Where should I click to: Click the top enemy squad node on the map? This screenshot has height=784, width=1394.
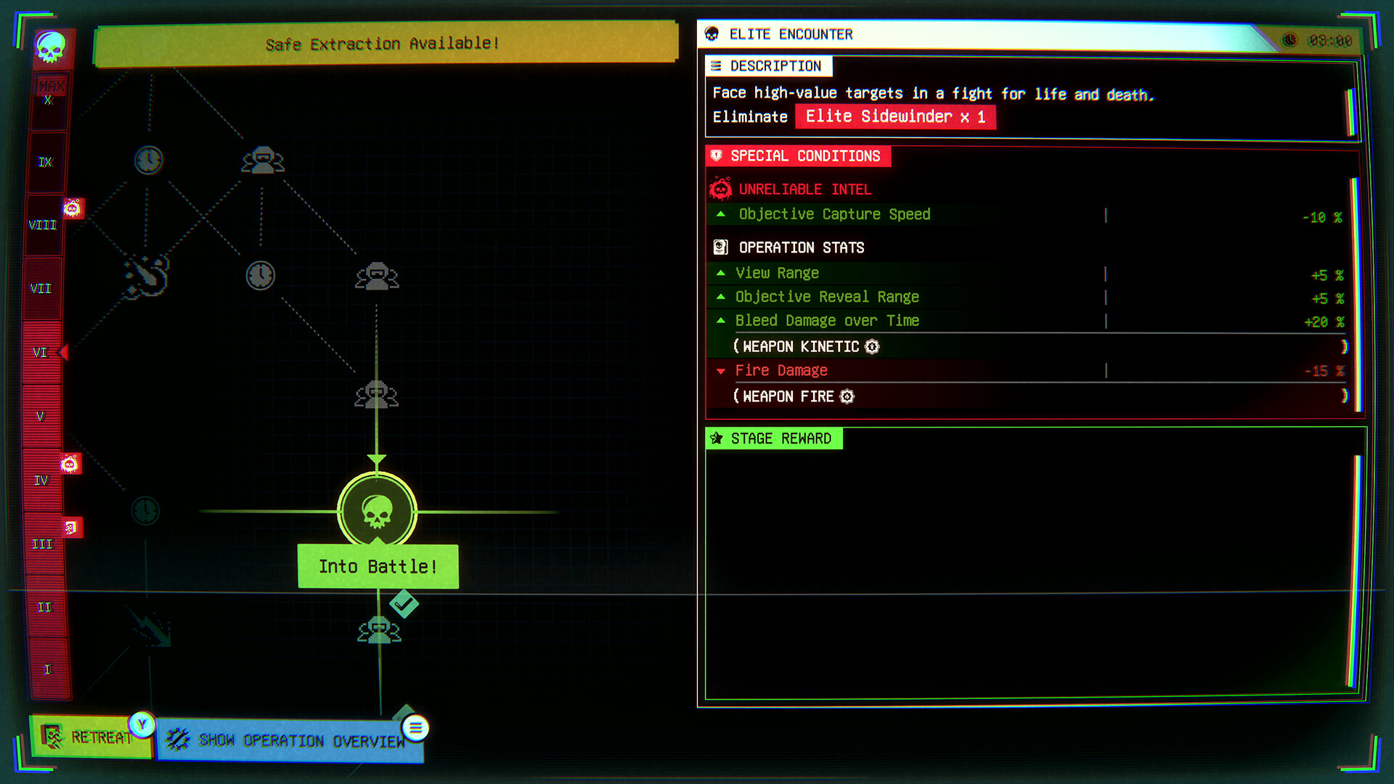263,160
